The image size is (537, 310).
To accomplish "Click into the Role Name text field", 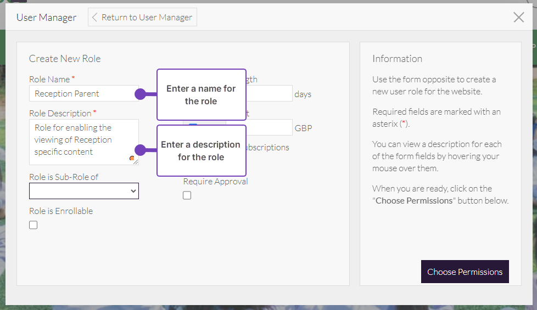I will 82,94.
